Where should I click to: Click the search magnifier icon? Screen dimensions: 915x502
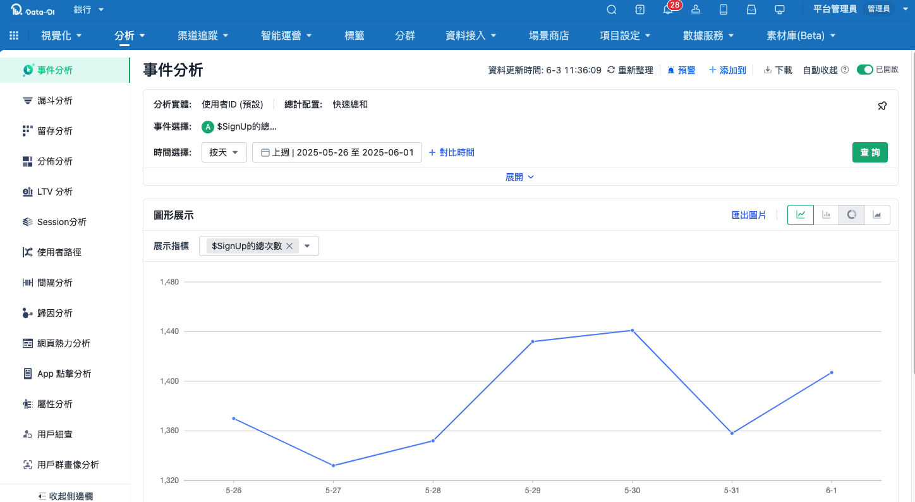pyautogui.click(x=612, y=9)
